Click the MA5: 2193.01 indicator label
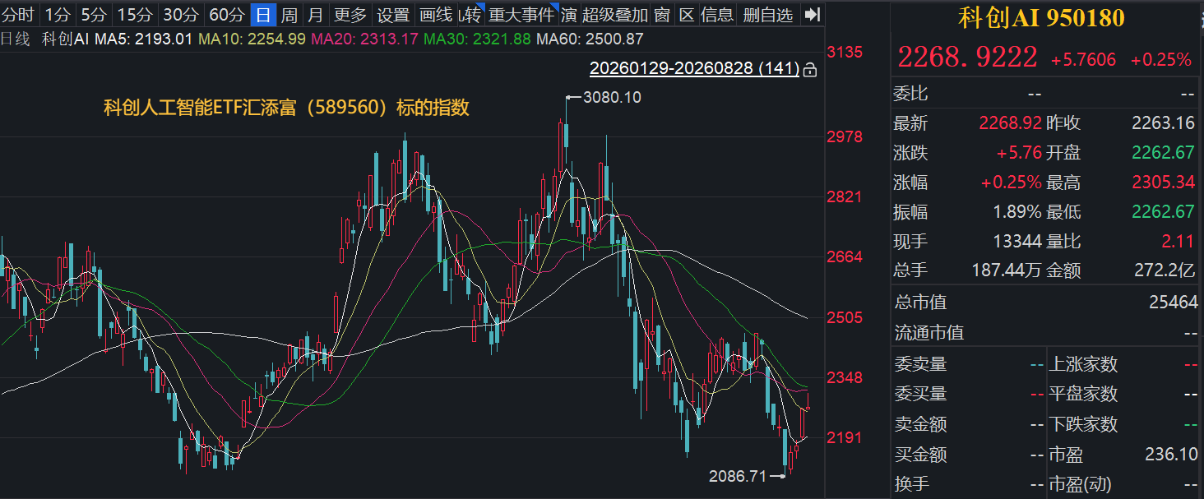 click(144, 39)
